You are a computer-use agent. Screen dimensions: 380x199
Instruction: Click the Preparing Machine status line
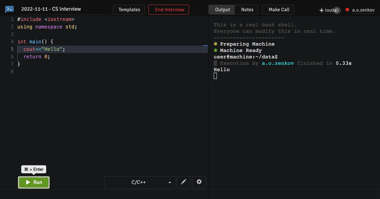(x=244, y=44)
